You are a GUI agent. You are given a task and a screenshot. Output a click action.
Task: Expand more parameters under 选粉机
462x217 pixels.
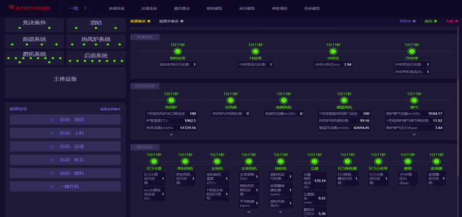point(281,212)
